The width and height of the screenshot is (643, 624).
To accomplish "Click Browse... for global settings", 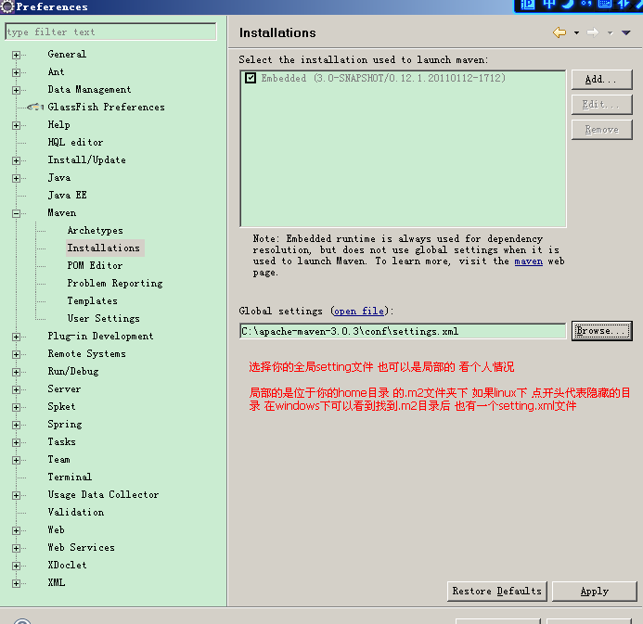I will pos(601,331).
